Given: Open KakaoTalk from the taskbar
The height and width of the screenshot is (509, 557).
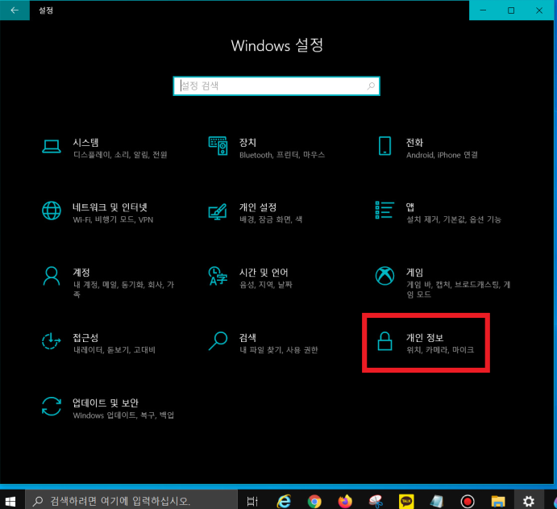Looking at the screenshot, I should click(x=406, y=502).
